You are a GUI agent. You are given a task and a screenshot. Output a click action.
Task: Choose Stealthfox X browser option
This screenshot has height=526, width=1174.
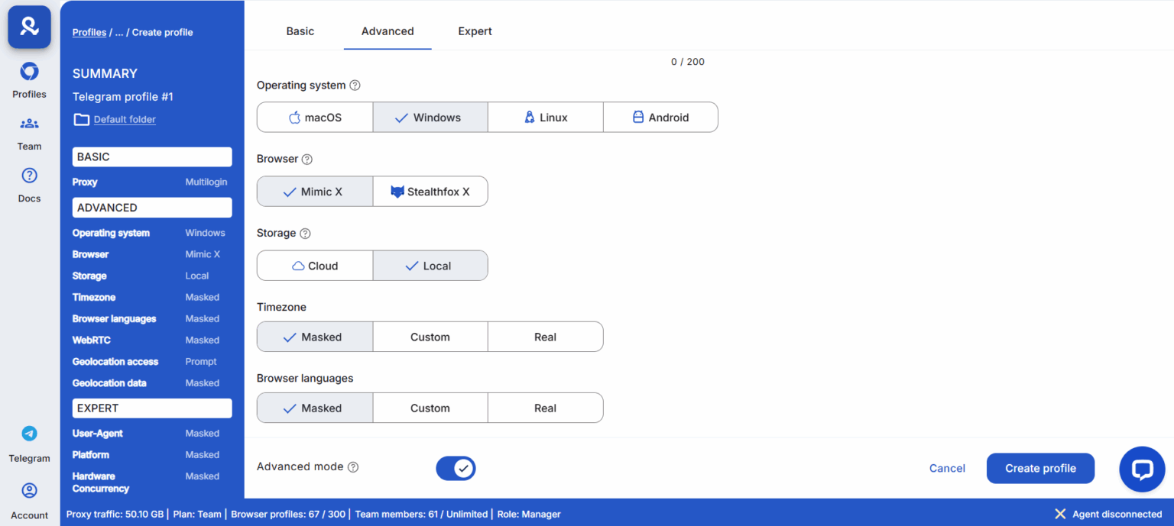[430, 192]
